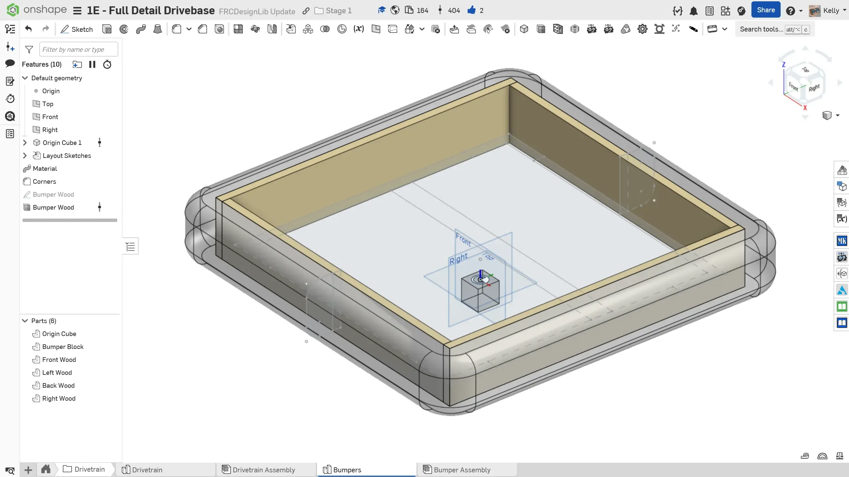Image resolution: width=849 pixels, height=477 pixels.
Task: Select the Sketch tool
Action: 77,29
